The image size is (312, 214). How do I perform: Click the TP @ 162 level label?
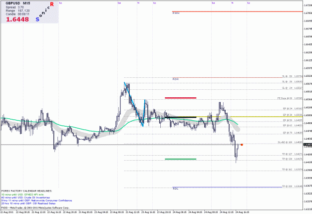click(293, 170)
